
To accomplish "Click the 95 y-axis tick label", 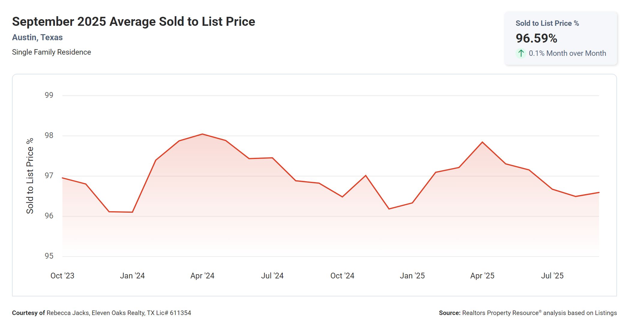I will [x=49, y=256].
